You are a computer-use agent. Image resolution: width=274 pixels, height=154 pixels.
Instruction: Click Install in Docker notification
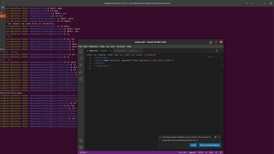pos(193,145)
